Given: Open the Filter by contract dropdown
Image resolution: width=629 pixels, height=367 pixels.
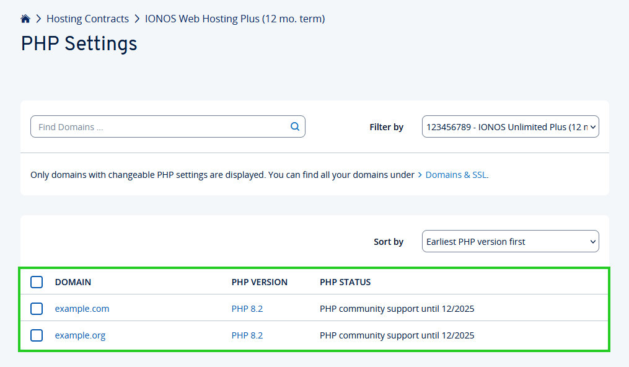Looking at the screenshot, I should coord(510,126).
